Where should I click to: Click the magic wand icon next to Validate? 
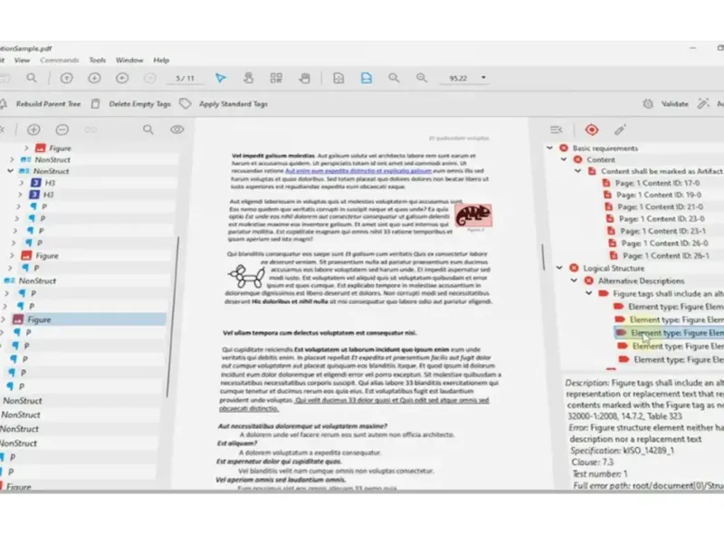(703, 103)
